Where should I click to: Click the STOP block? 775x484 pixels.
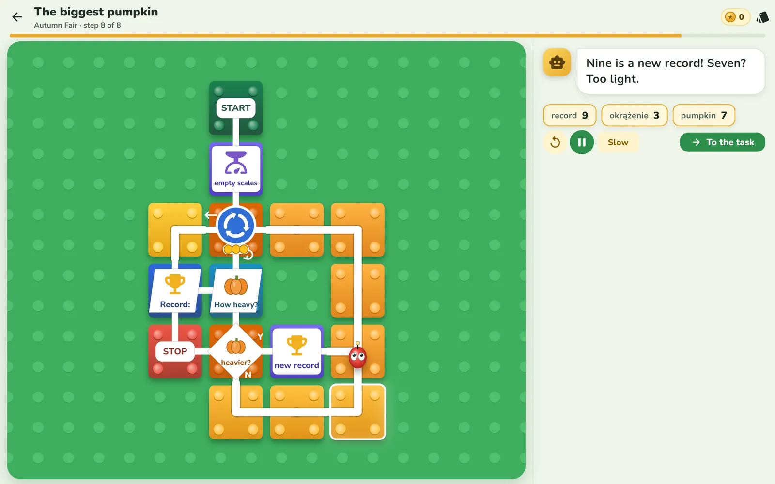click(175, 351)
